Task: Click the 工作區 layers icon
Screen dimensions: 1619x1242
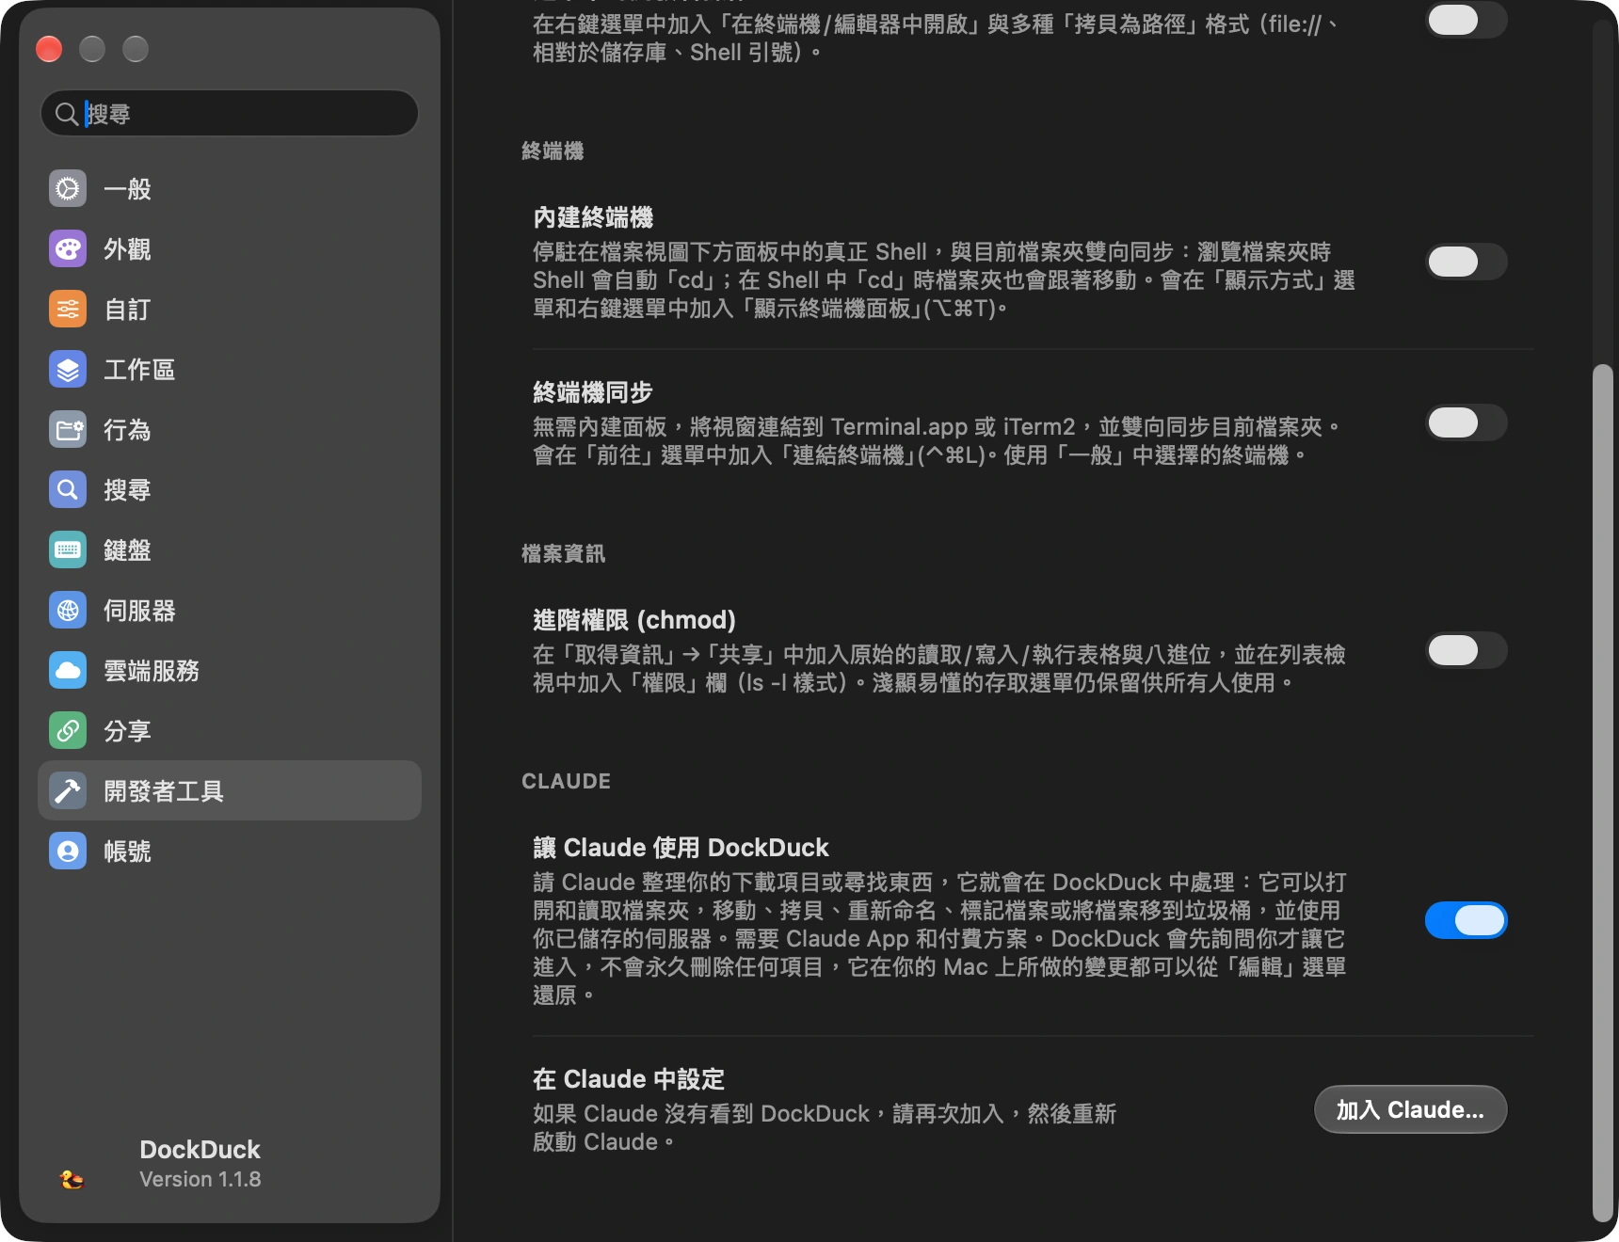Action: coord(68,370)
